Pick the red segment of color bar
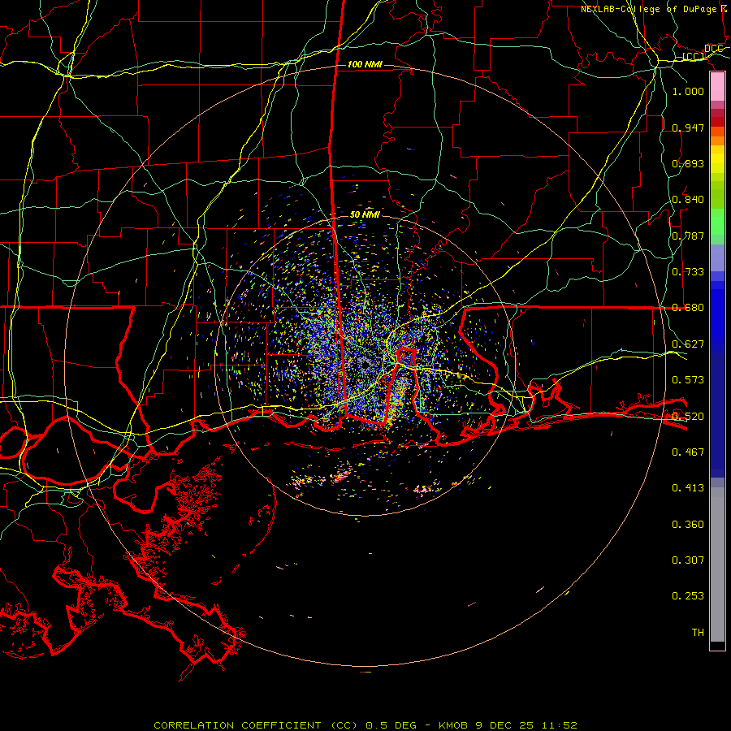Image resolution: width=731 pixels, height=731 pixels. pos(717,122)
